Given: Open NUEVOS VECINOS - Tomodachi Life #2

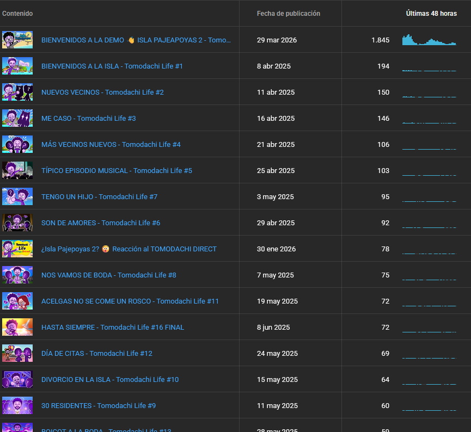Looking at the screenshot, I should 102,92.
